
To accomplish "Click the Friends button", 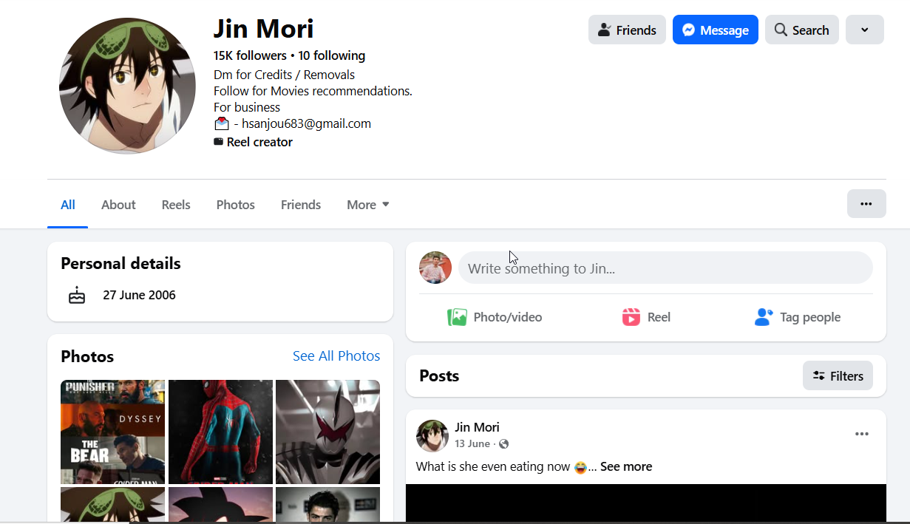I will click(x=627, y=30).
